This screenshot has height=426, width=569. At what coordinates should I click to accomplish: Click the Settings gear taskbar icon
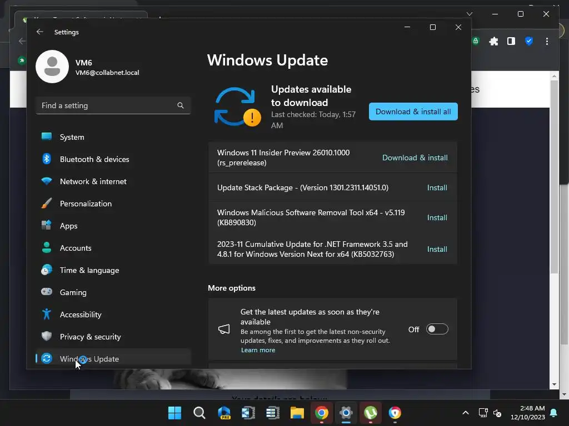click(x=346, y=413)
